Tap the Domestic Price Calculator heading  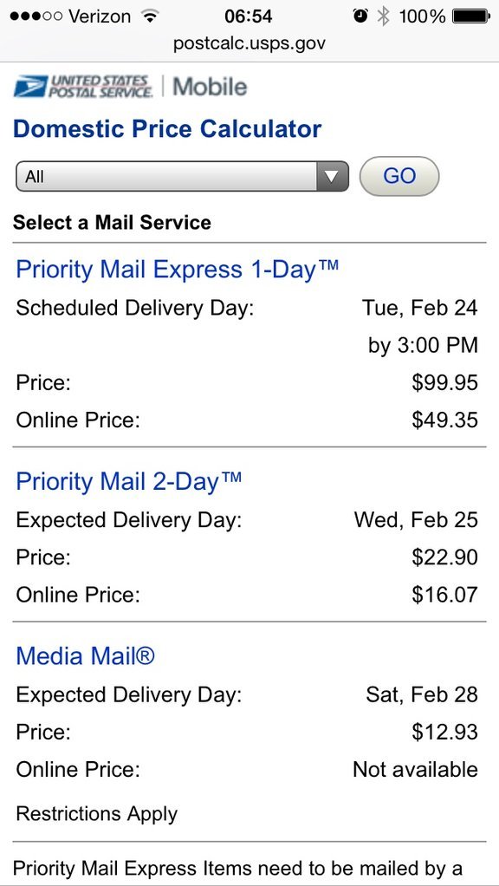167,129
